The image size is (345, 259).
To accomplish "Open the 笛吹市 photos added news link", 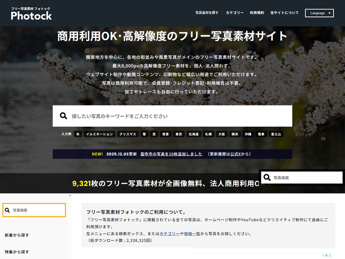I will pos(171,154).
